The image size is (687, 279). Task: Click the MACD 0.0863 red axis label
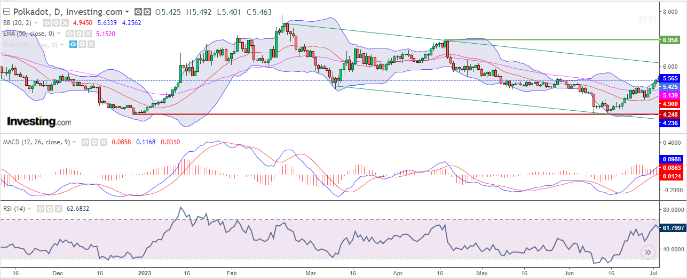tap(672, 167)
